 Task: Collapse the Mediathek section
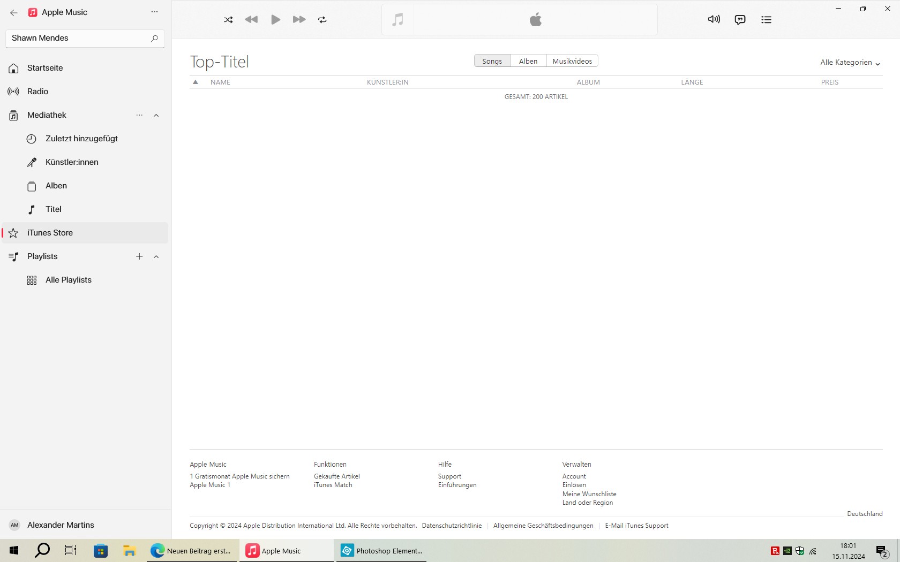[x=156, y=115]
